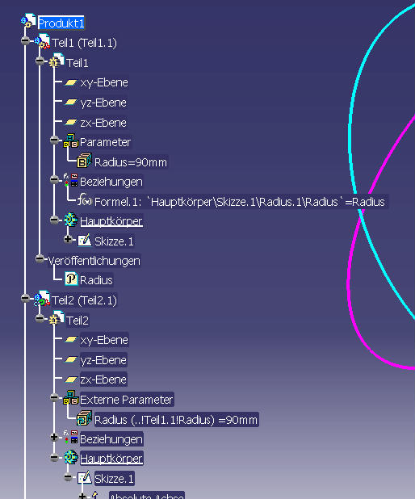Select the cyan circle curve in viewport
Screen dimensions: 415x499
point(350,128)
